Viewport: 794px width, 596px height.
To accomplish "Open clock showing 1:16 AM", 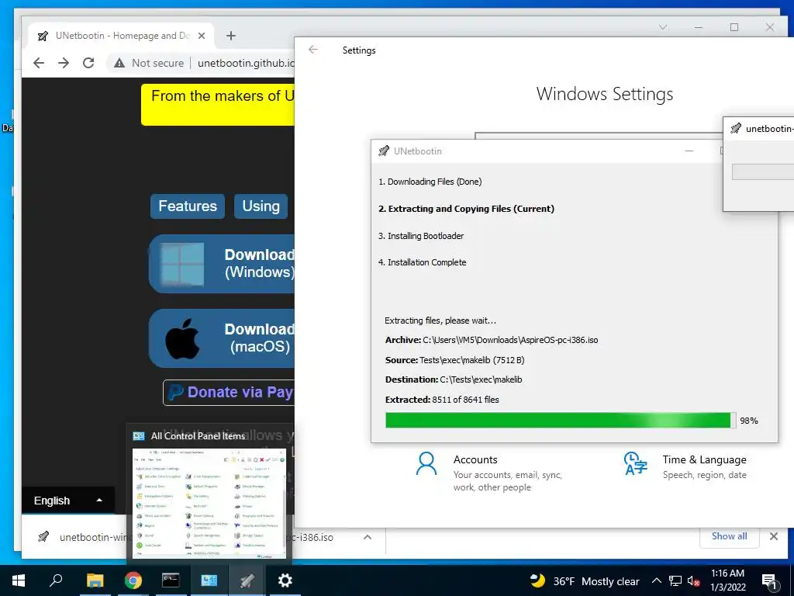I will pyautogui.click(x=727, y=580).
